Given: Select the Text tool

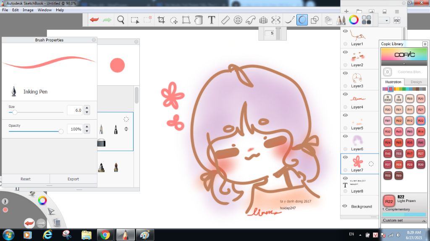Looking at the screenshot, I should pyautogui.click(x=212, y=20).
